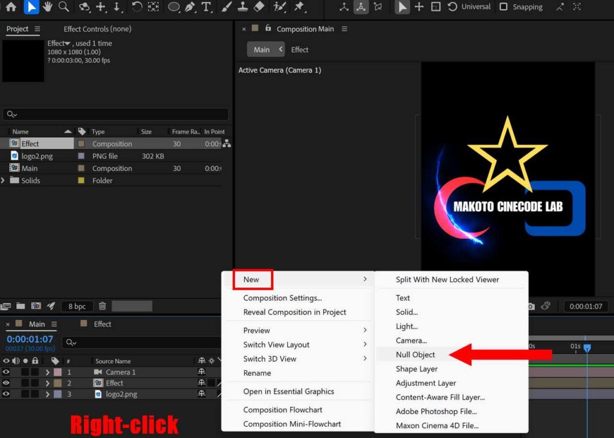Open the Effect name dropdown in Project preview
614x438 pixels.
click(67, 43)
